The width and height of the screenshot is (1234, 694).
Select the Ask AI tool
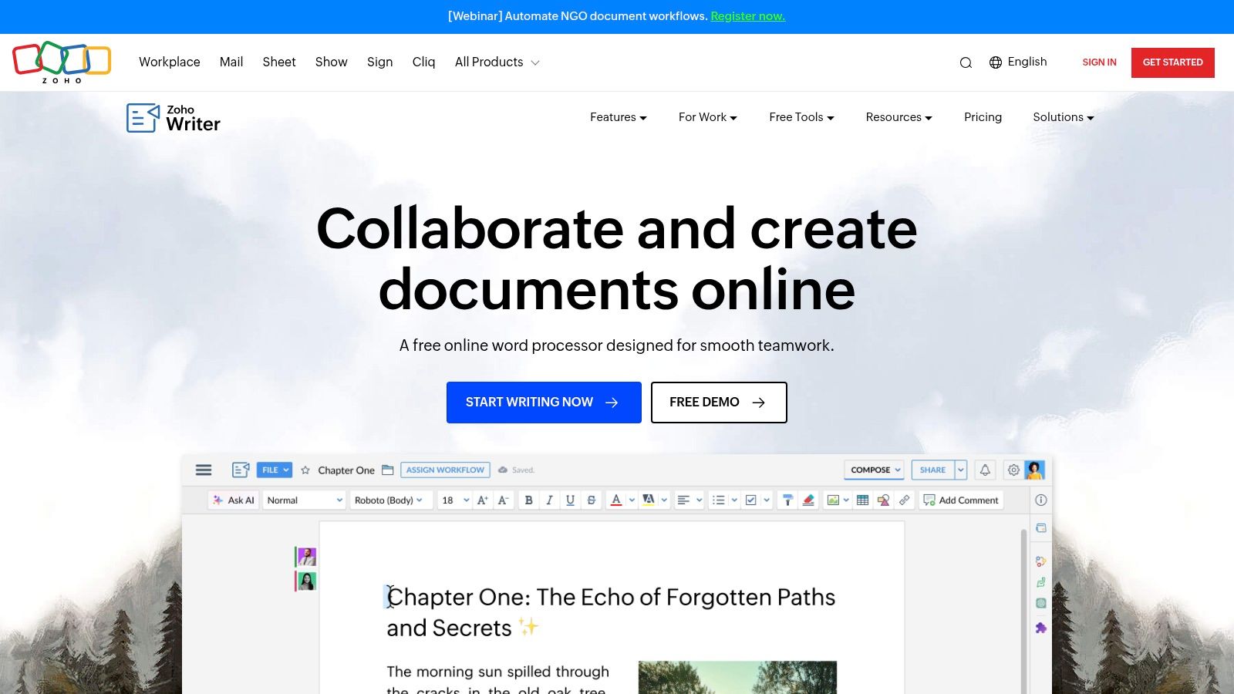233,500
